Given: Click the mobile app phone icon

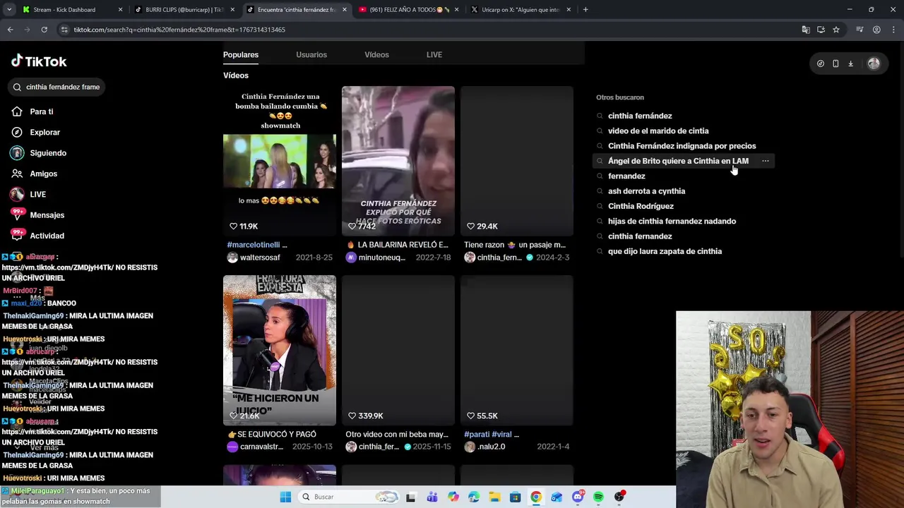Looking at the screenshot, I should coord(835,64).
